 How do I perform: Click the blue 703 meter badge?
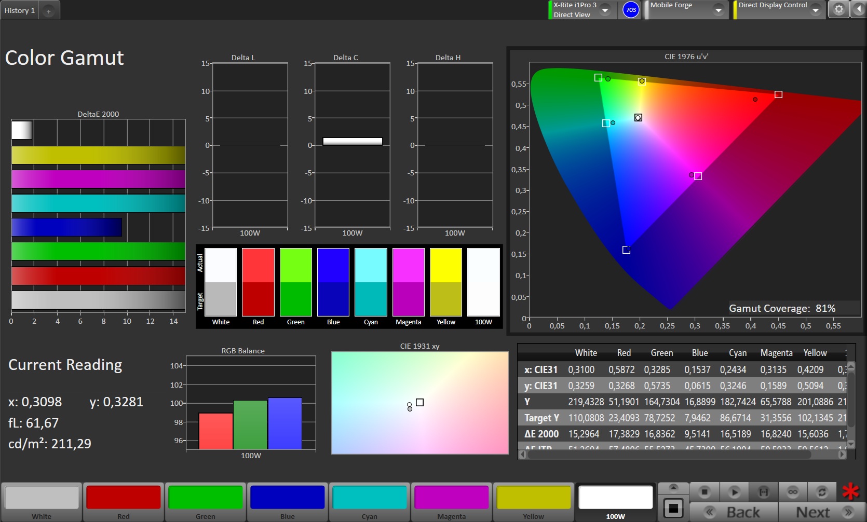[x=631, y=10]
